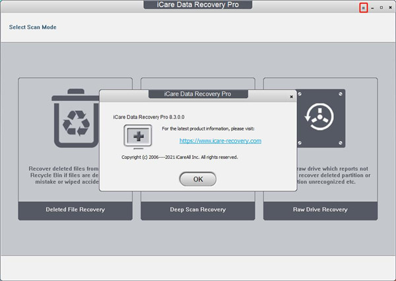Click the monitor plus icon in dialog
Viewport: 396px width, 281px height.
pos(138,137)
